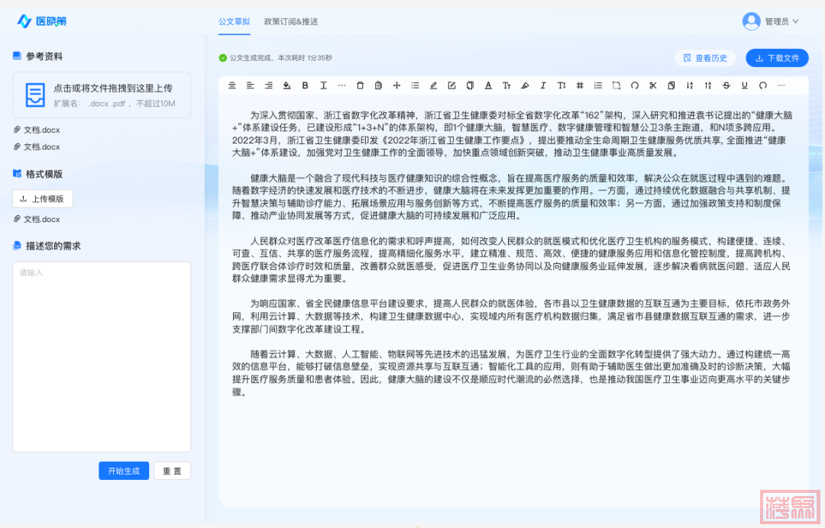
Task: Toggle bold formatting in editor toolbar
Action: [x=305, y=85]
